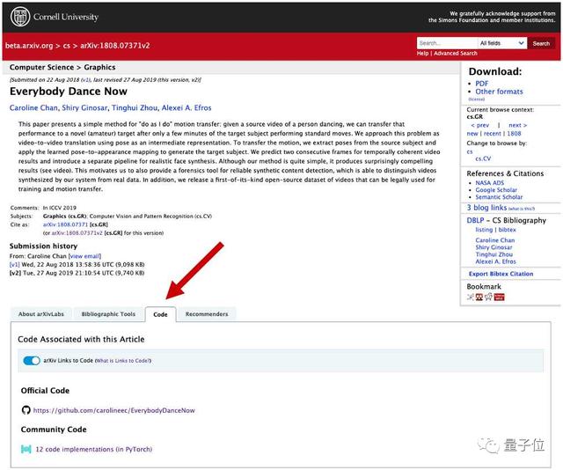Switch to the About arXivLabs tab
This screenshot has width=563, height=470.
click(41, 314)
